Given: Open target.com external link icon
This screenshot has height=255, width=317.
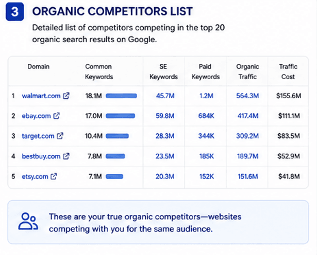Looking at the screenshot, I should pos(60,136).
